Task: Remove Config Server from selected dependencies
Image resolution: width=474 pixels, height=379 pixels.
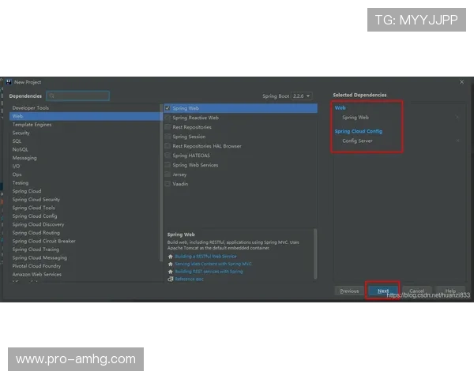Action: tap(457, 141)
